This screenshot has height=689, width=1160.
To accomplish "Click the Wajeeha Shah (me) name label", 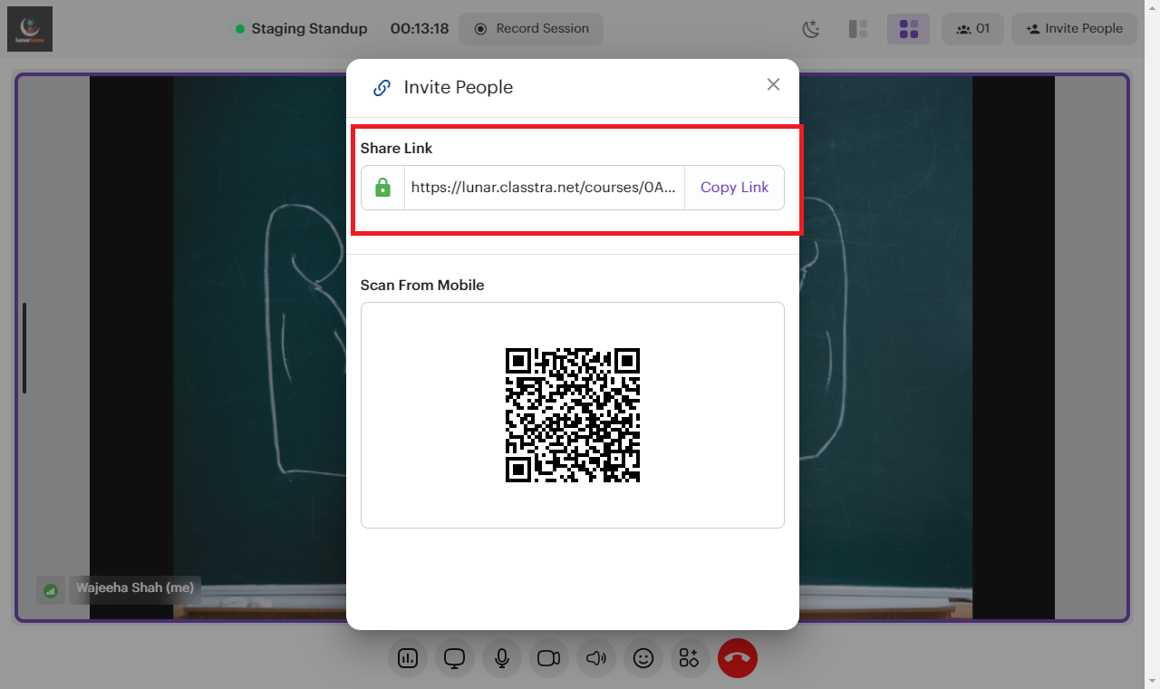I will point(135,588).
